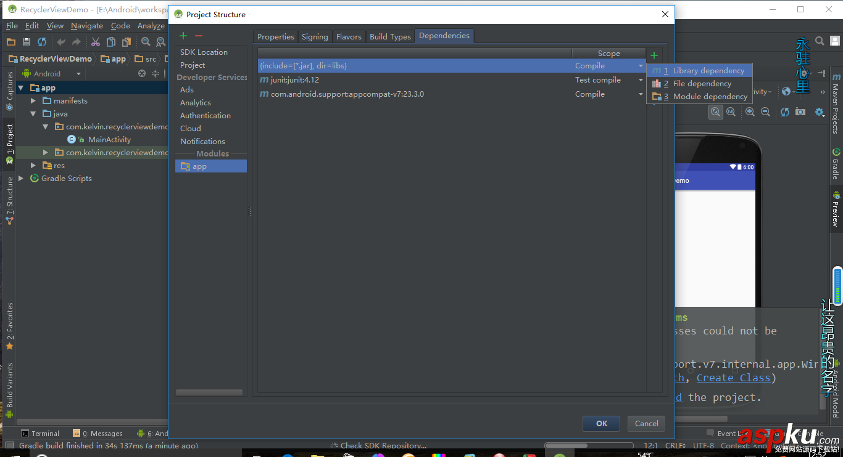Switch to the Flavors tab
This screenshot has width=843, height=457.
point(349,37)
